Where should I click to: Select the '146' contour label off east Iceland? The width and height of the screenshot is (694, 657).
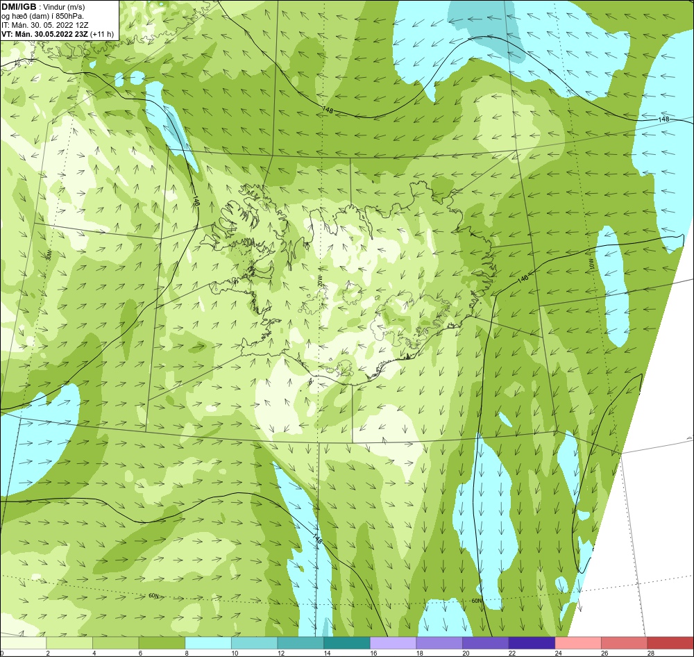coord(523,278)
